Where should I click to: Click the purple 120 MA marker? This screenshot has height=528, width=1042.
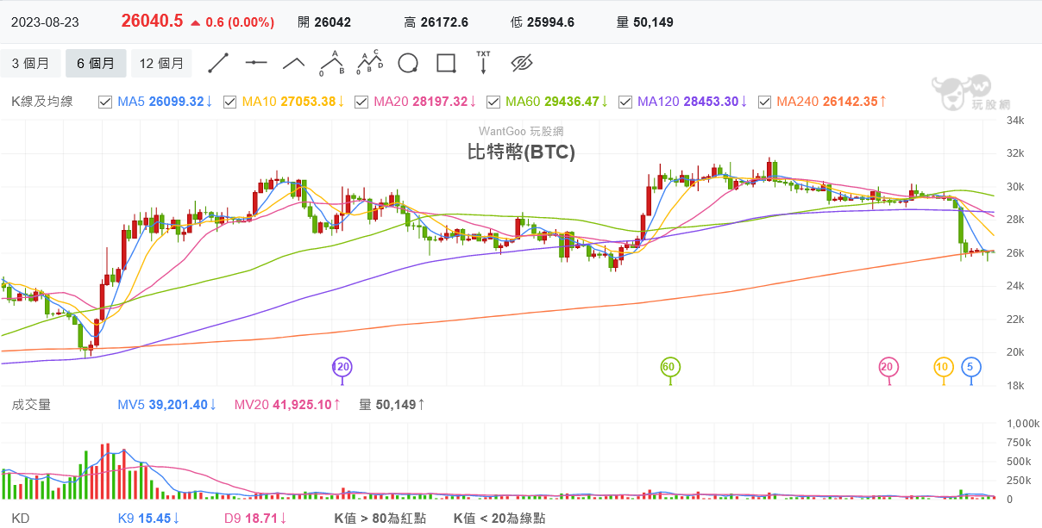pos(342,367)
